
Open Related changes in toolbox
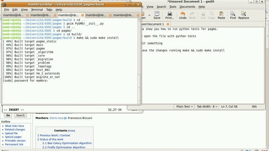click(15, 130)
